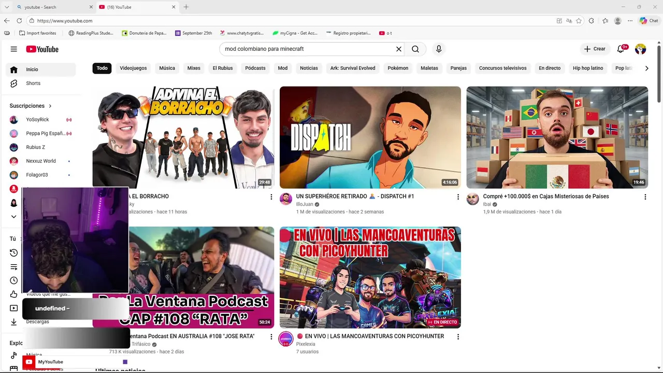Open options menu for the Dispatch video

(458, 197)
